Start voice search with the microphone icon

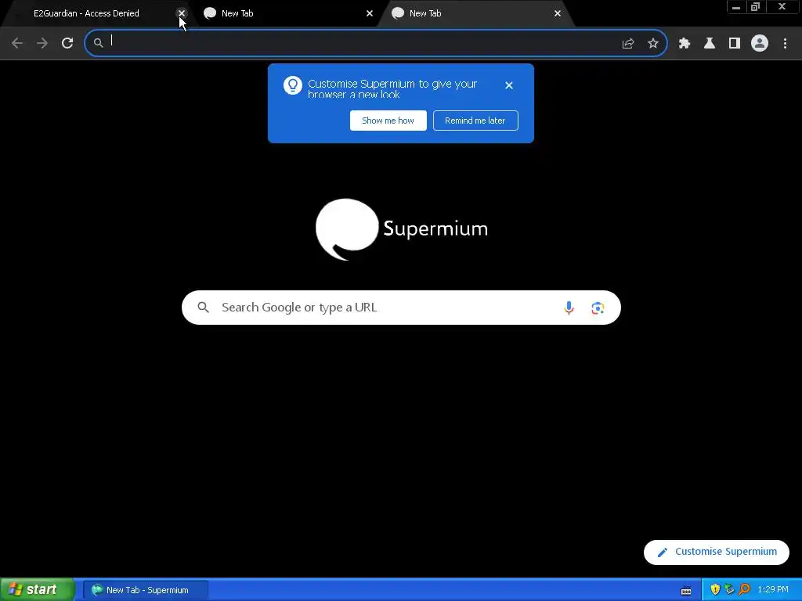pos(569,308)
